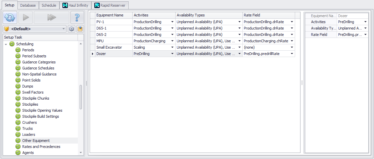
Task: Click the Activities column header
Action: coord(154,15)
